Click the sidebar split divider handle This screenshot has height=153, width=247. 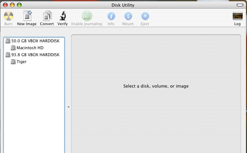pyautogui.click(x=68, y=107)
